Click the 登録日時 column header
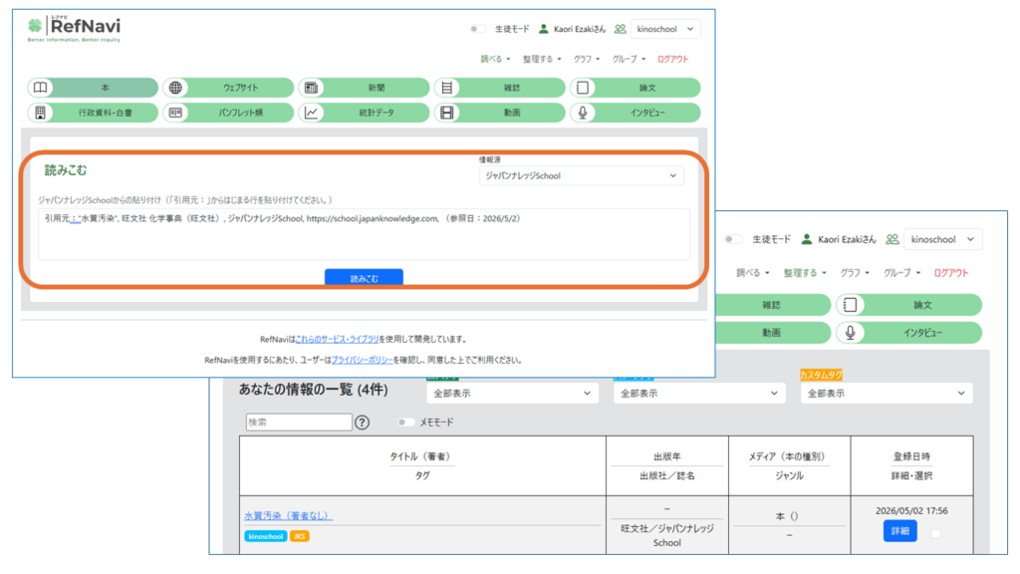Image resolution: width=1020 pixels, height=574 pixels. [x=911, y=456]
